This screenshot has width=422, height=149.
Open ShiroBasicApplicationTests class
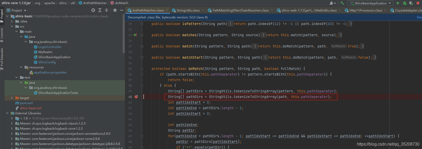point(58,93)
